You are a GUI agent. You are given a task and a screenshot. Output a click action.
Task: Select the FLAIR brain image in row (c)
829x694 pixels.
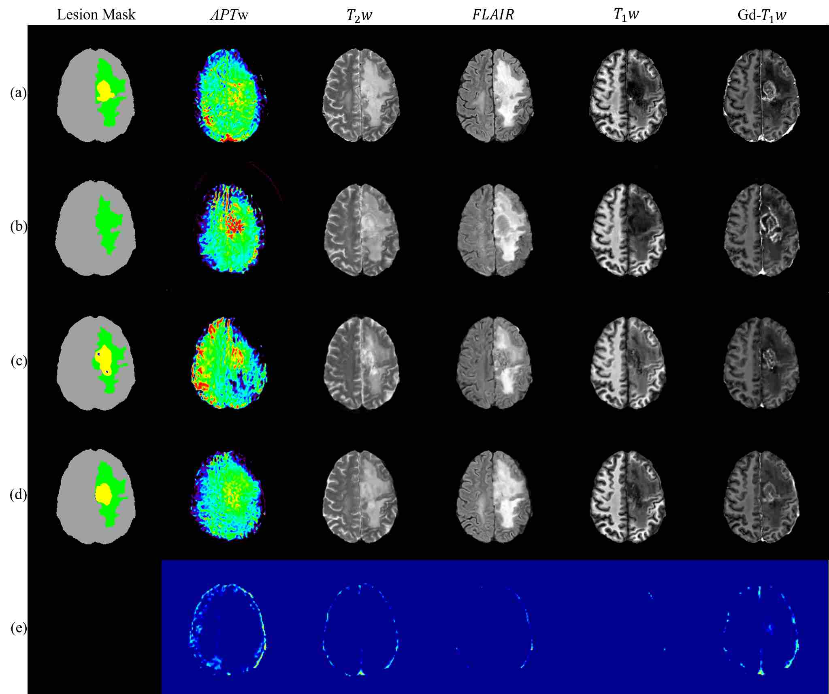click(495, 363)
